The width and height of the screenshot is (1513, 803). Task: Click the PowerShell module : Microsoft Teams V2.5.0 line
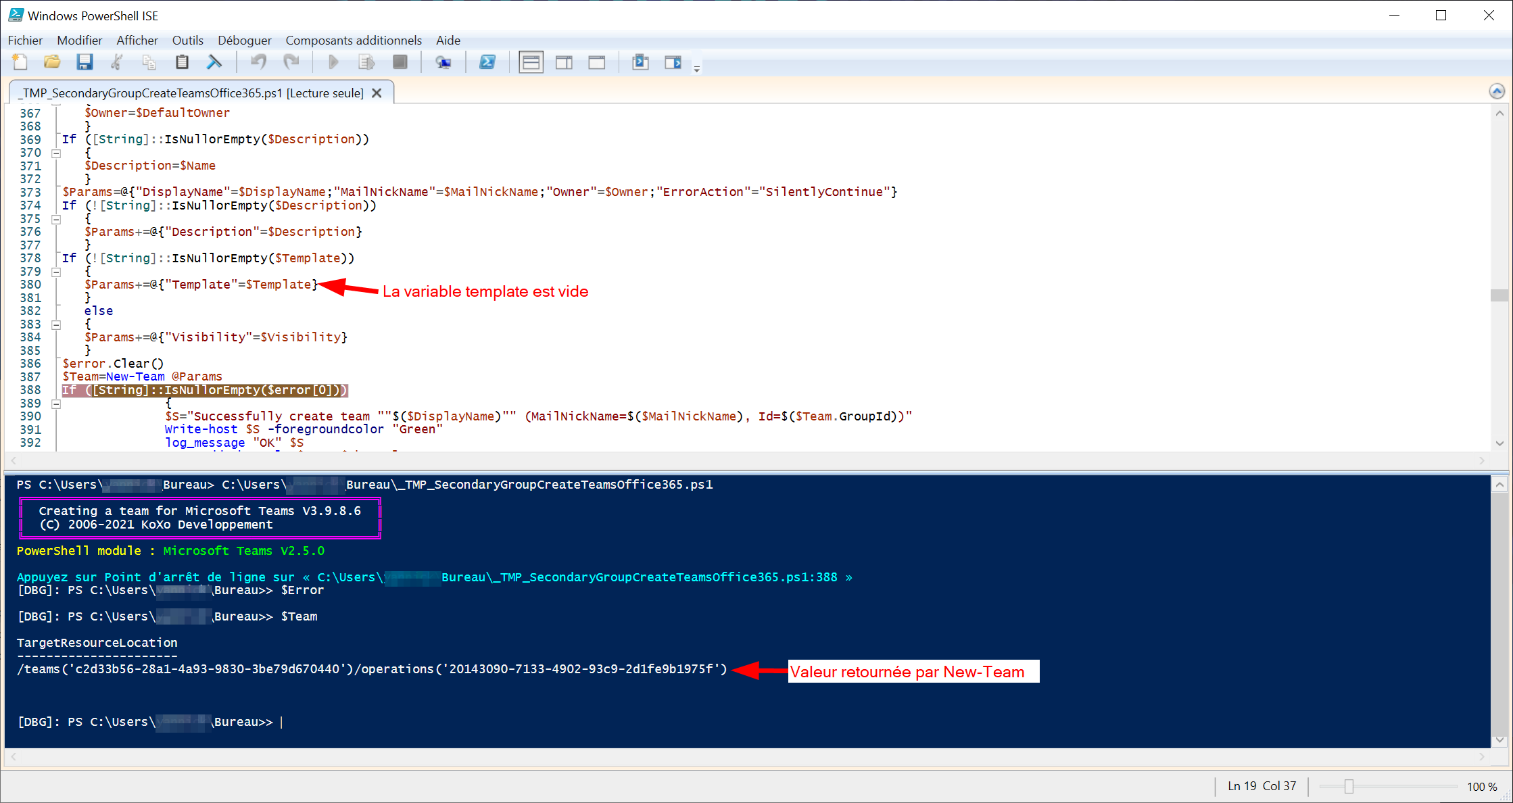(170, 551)
